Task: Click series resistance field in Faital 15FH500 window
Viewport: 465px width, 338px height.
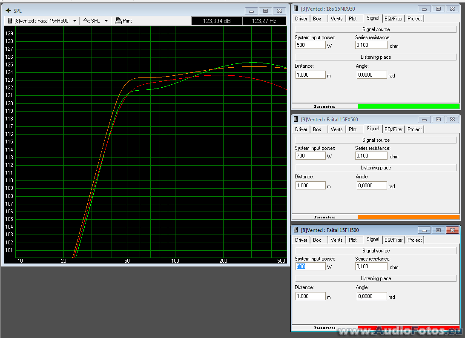Action: [x=371, y=266]
